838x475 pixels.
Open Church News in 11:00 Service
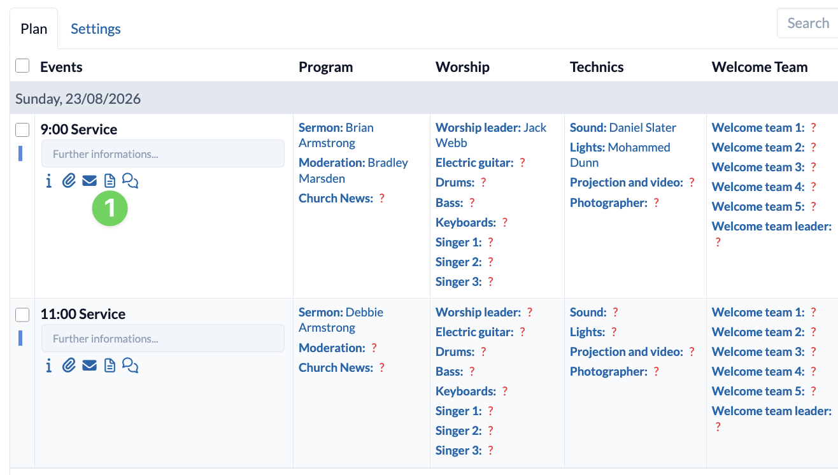point(342,367)
